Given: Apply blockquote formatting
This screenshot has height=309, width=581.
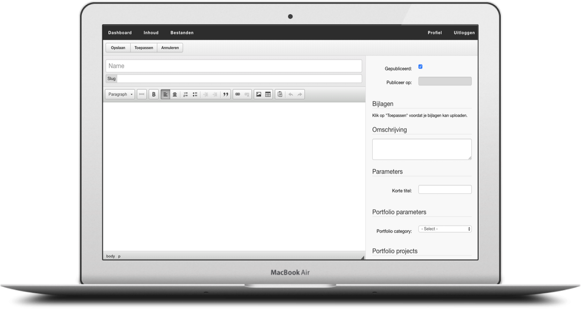Looking at the screenshot, I should [x=226, y=94].
